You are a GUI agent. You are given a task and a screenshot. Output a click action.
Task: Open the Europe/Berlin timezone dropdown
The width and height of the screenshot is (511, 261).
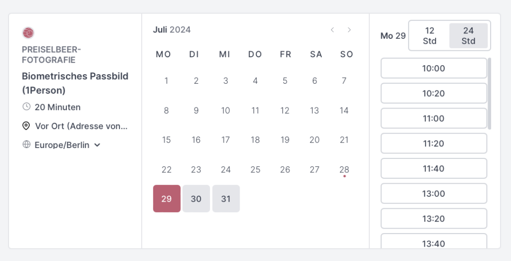point(61,145)
